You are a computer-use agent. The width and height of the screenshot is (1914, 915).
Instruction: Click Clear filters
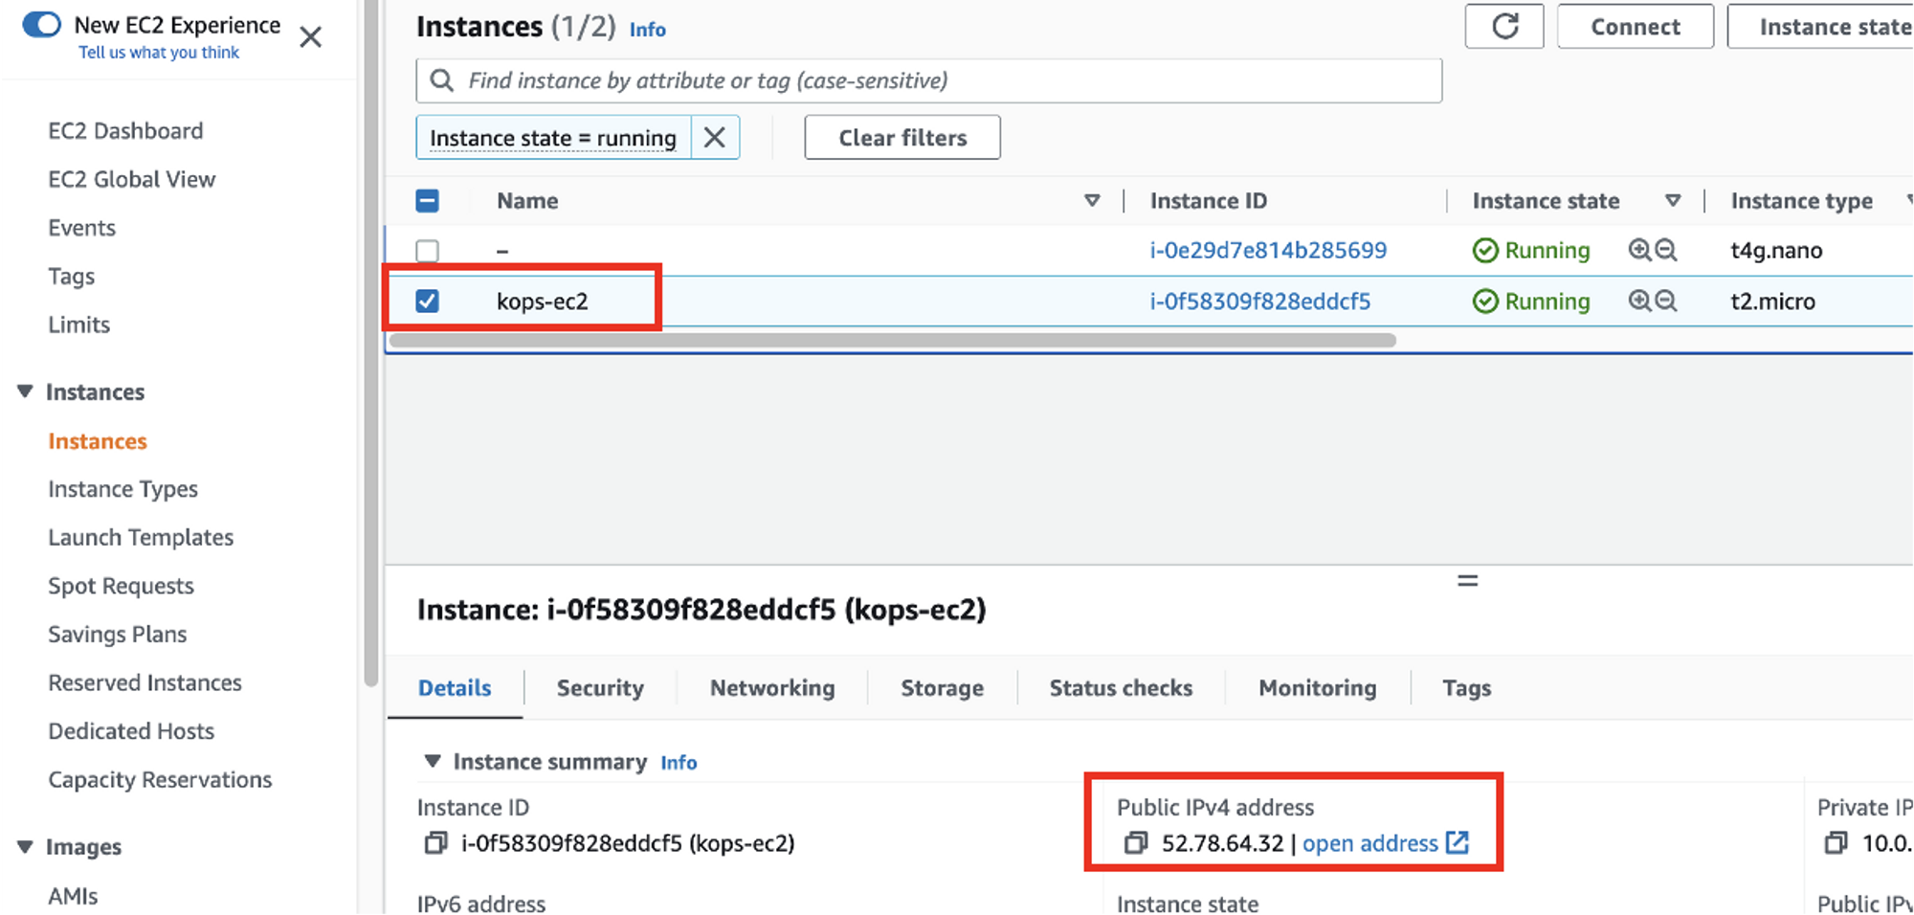click(902, 138)
